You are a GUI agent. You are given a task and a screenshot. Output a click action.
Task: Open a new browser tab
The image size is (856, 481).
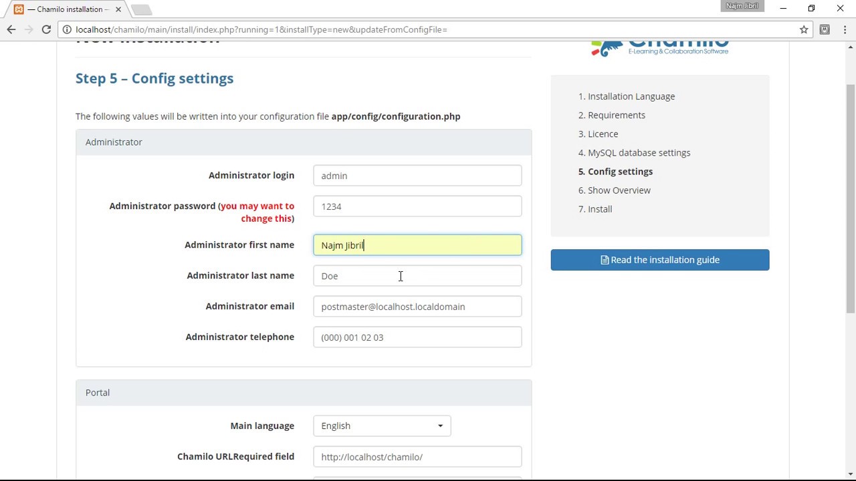[141, 9]
